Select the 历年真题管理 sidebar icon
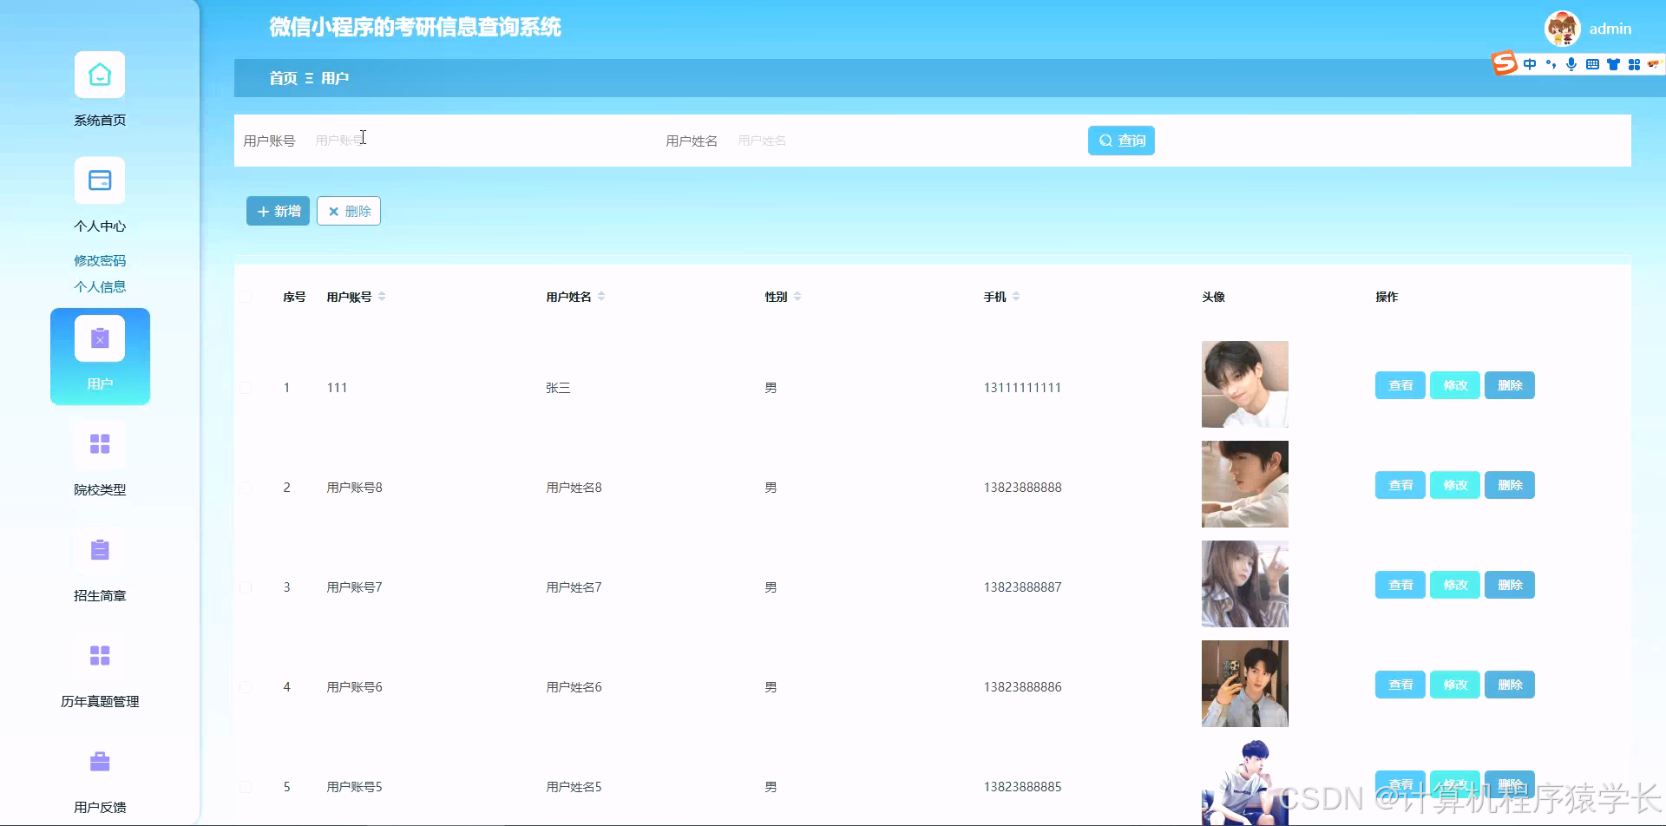 [x=99, y=655]
